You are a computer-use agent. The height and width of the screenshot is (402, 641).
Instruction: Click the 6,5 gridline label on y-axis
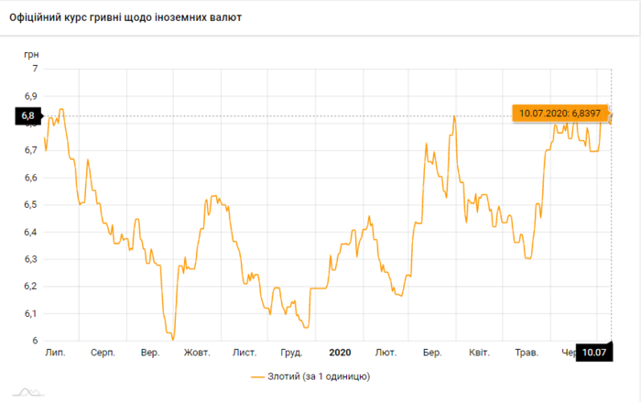pyautogui.click(x=30, y=205)
